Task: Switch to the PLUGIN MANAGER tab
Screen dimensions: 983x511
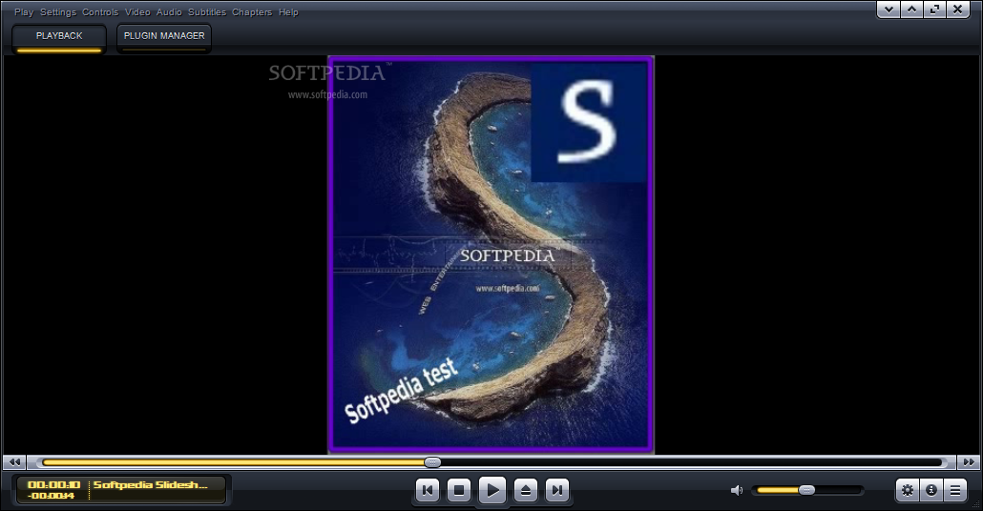Action: (x=164, y=38)
